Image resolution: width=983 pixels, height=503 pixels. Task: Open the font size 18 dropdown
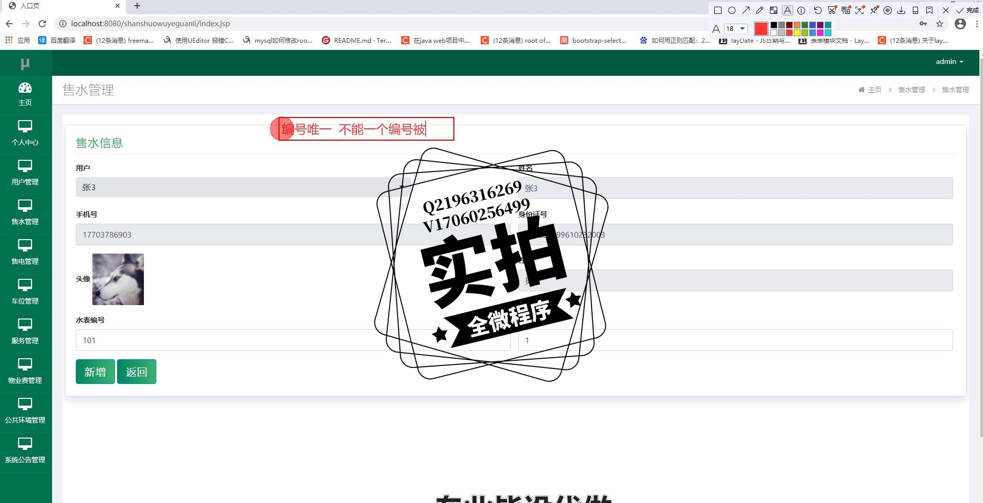pos(736,29)
